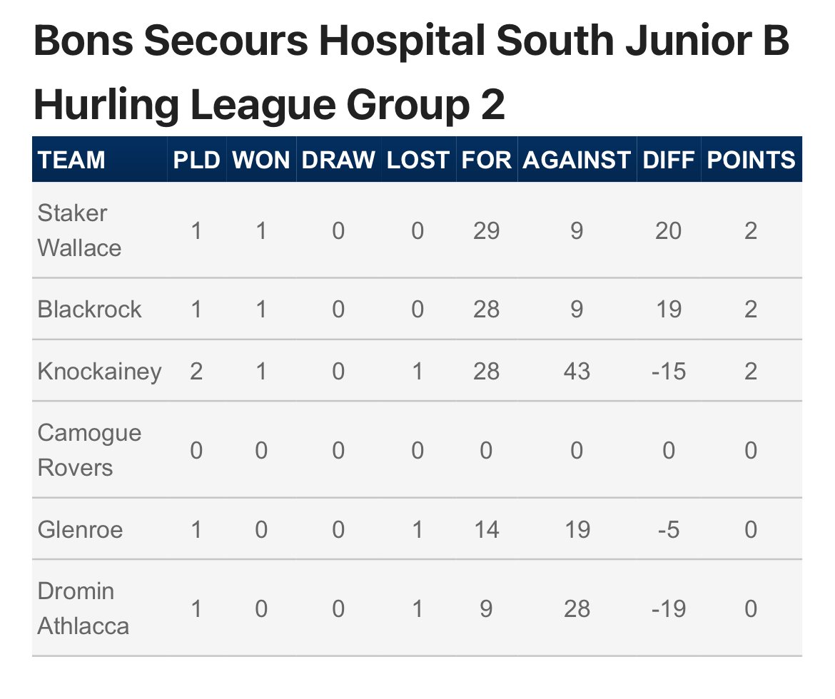Click Glenroe's for score 14
Screen dimensions: 835x699
(486, 530)
